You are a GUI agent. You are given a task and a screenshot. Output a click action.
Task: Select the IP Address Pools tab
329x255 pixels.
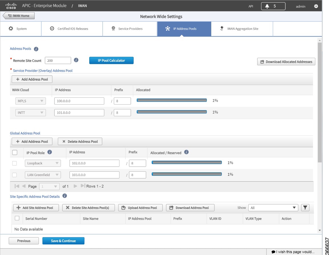tap(184, 29)
